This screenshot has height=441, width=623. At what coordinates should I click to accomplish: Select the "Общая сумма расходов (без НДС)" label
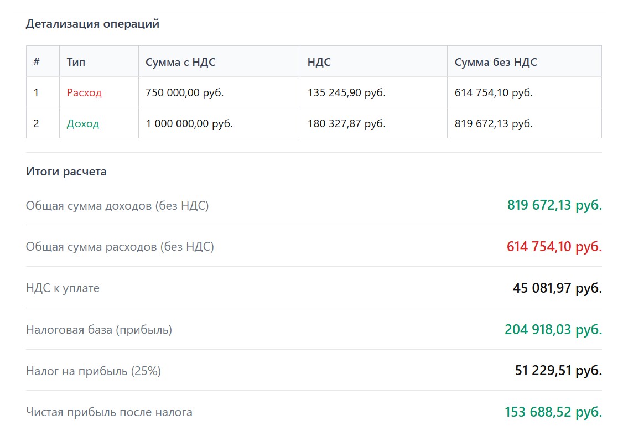click(120, 247)
